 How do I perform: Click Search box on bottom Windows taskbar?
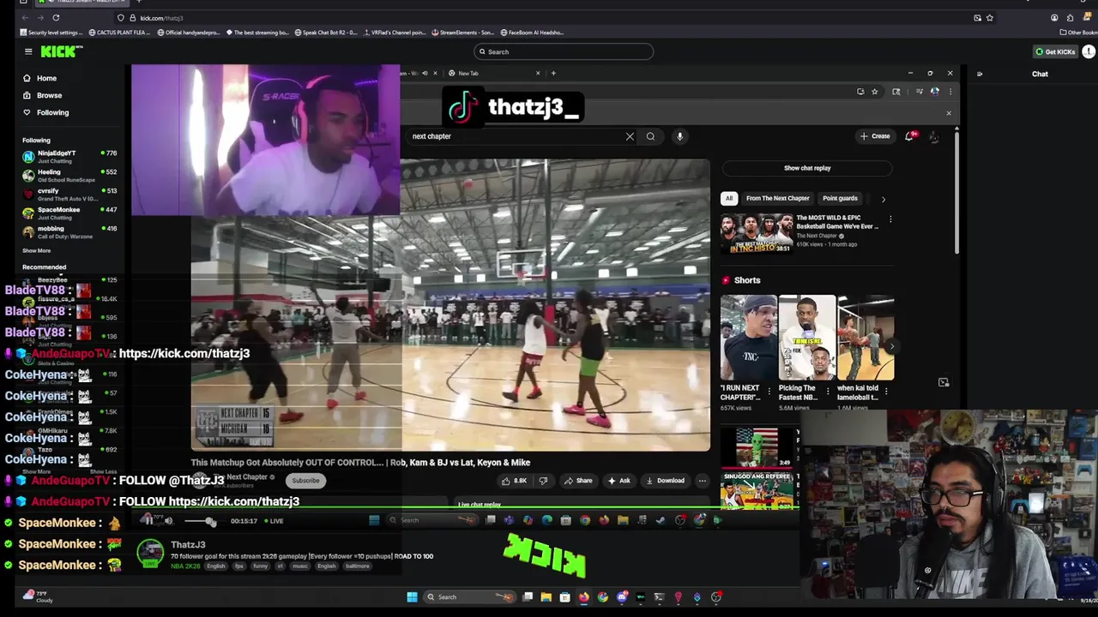coord(472,597)
